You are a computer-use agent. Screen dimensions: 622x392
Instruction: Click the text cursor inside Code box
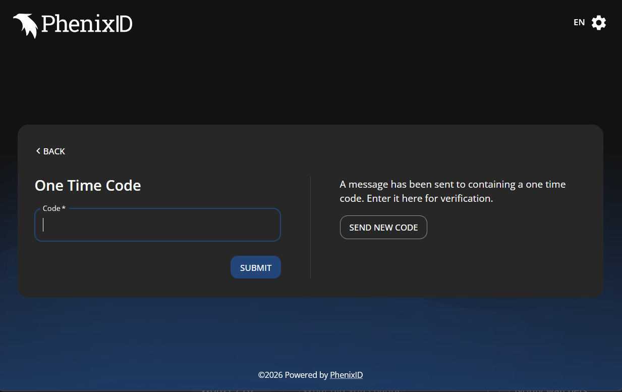tap(43, 225)
